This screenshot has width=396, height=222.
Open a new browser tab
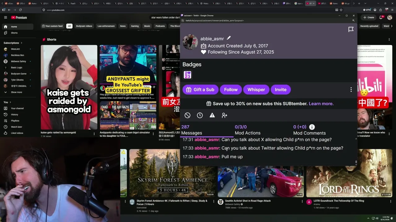pyautogui.click(x=359, y=3)
